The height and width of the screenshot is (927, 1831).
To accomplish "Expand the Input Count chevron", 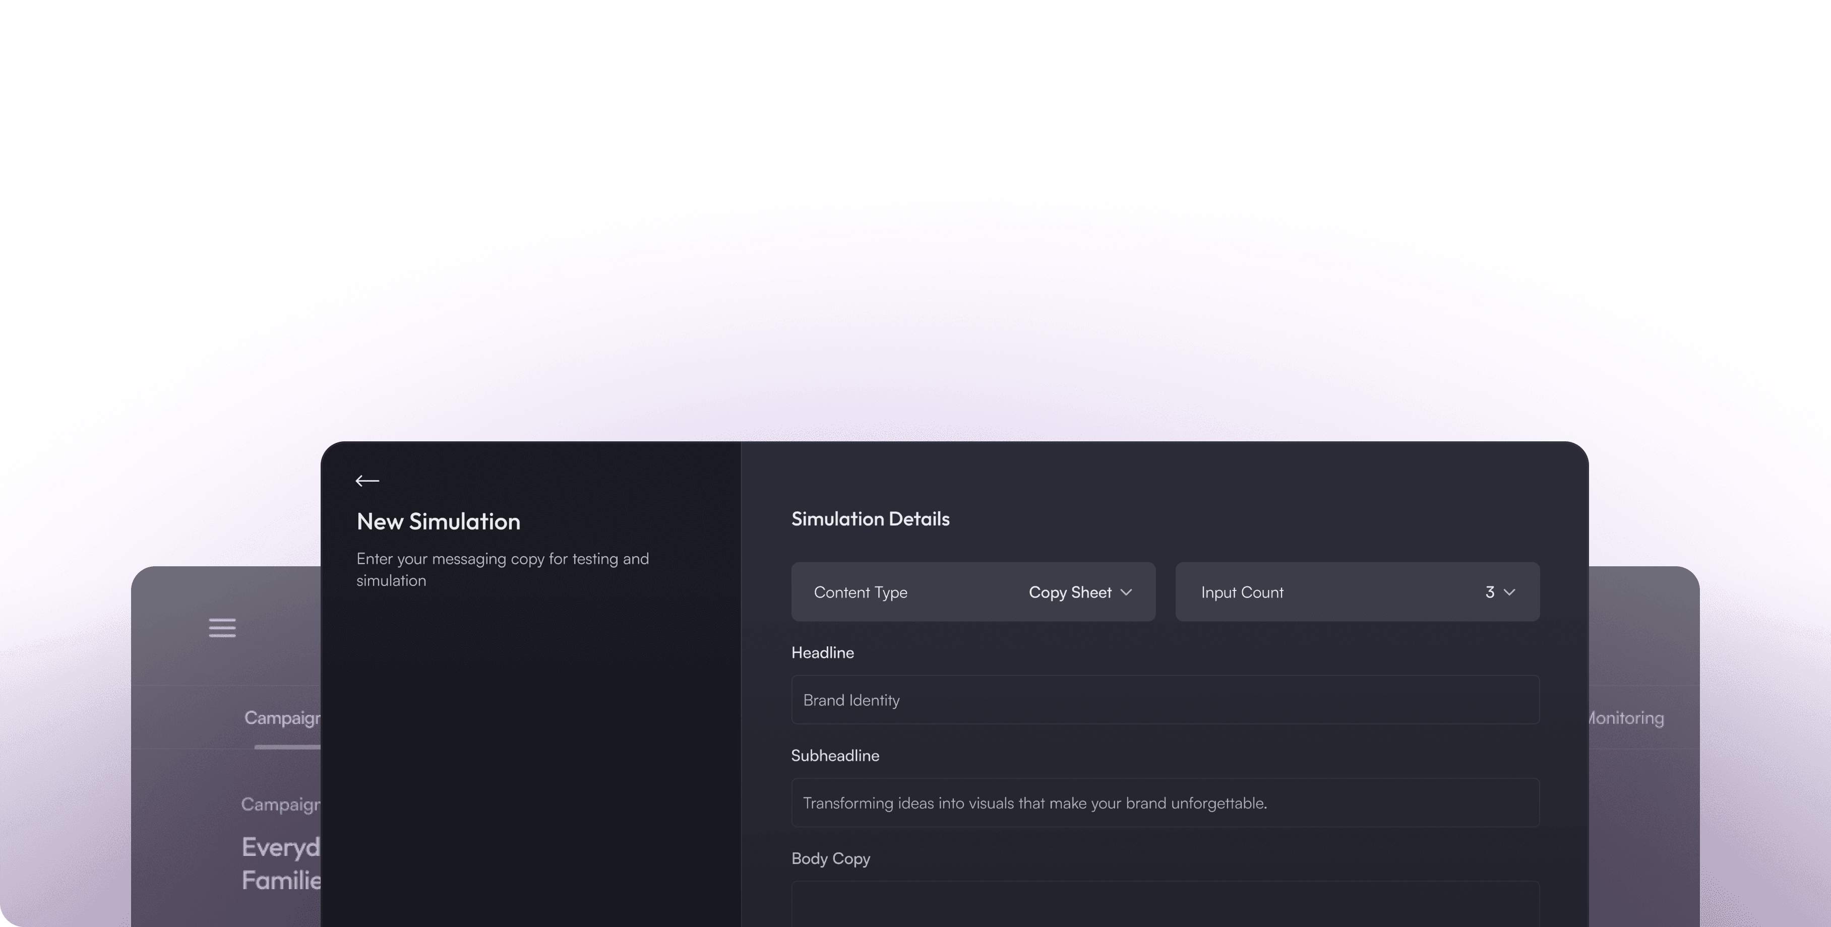I will coord(1510,591).
